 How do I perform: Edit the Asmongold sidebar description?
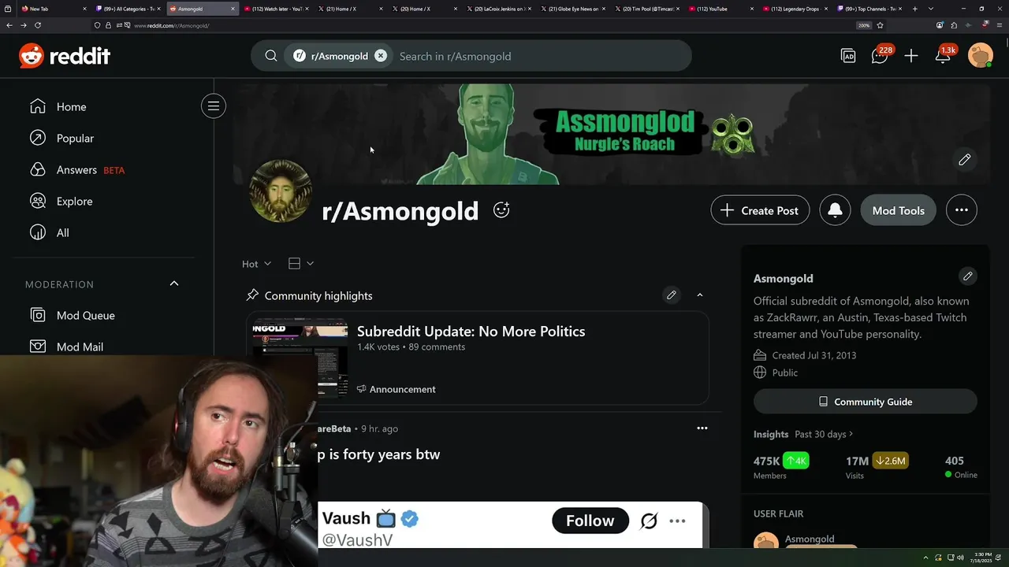(x=968, y=276)
